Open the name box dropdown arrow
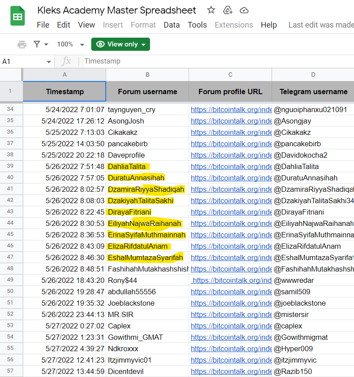The image size is (354, 377). [49, 62]
